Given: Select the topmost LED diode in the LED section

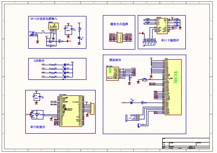Looking at the screenshot, I should [x=65, y=65].
